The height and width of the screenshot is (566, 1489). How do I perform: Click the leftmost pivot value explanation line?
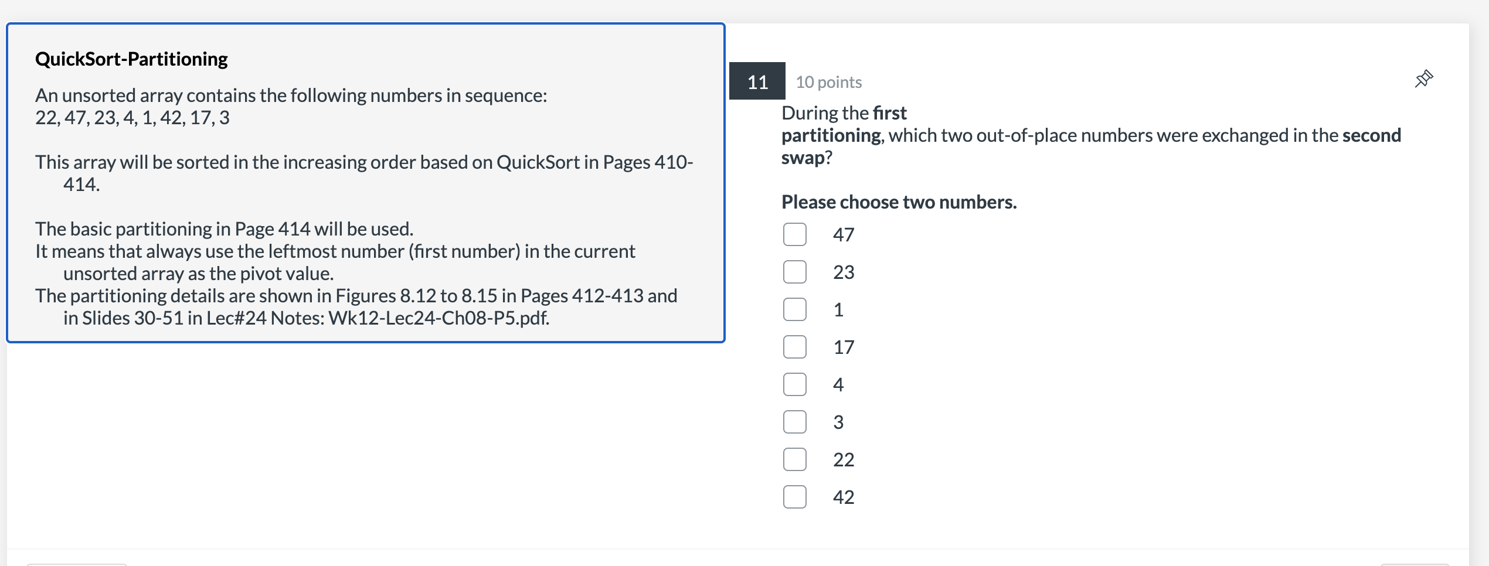[335, 262]
